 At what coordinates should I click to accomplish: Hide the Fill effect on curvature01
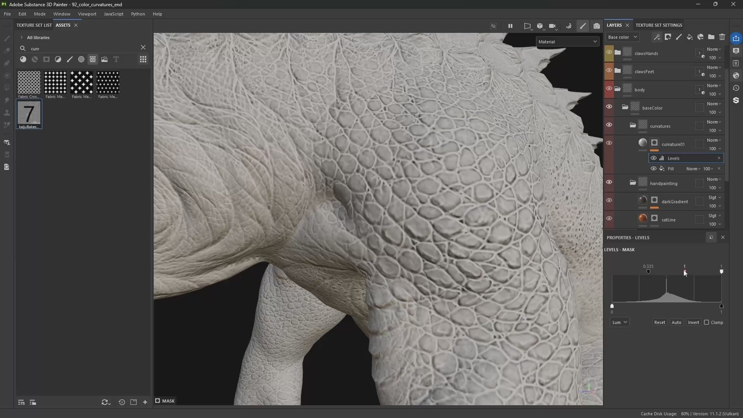point(654,168)
